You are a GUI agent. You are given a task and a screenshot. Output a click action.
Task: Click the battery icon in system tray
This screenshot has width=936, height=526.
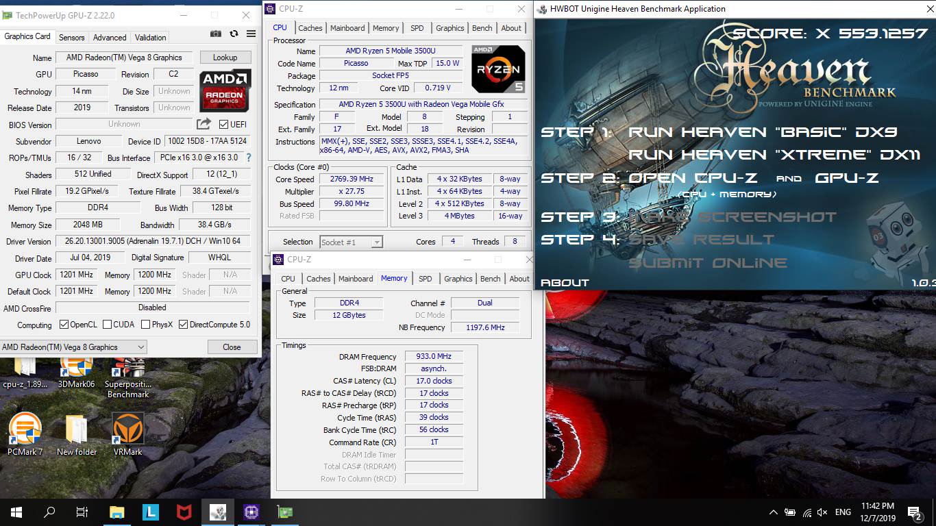click(x=790, y=512)
